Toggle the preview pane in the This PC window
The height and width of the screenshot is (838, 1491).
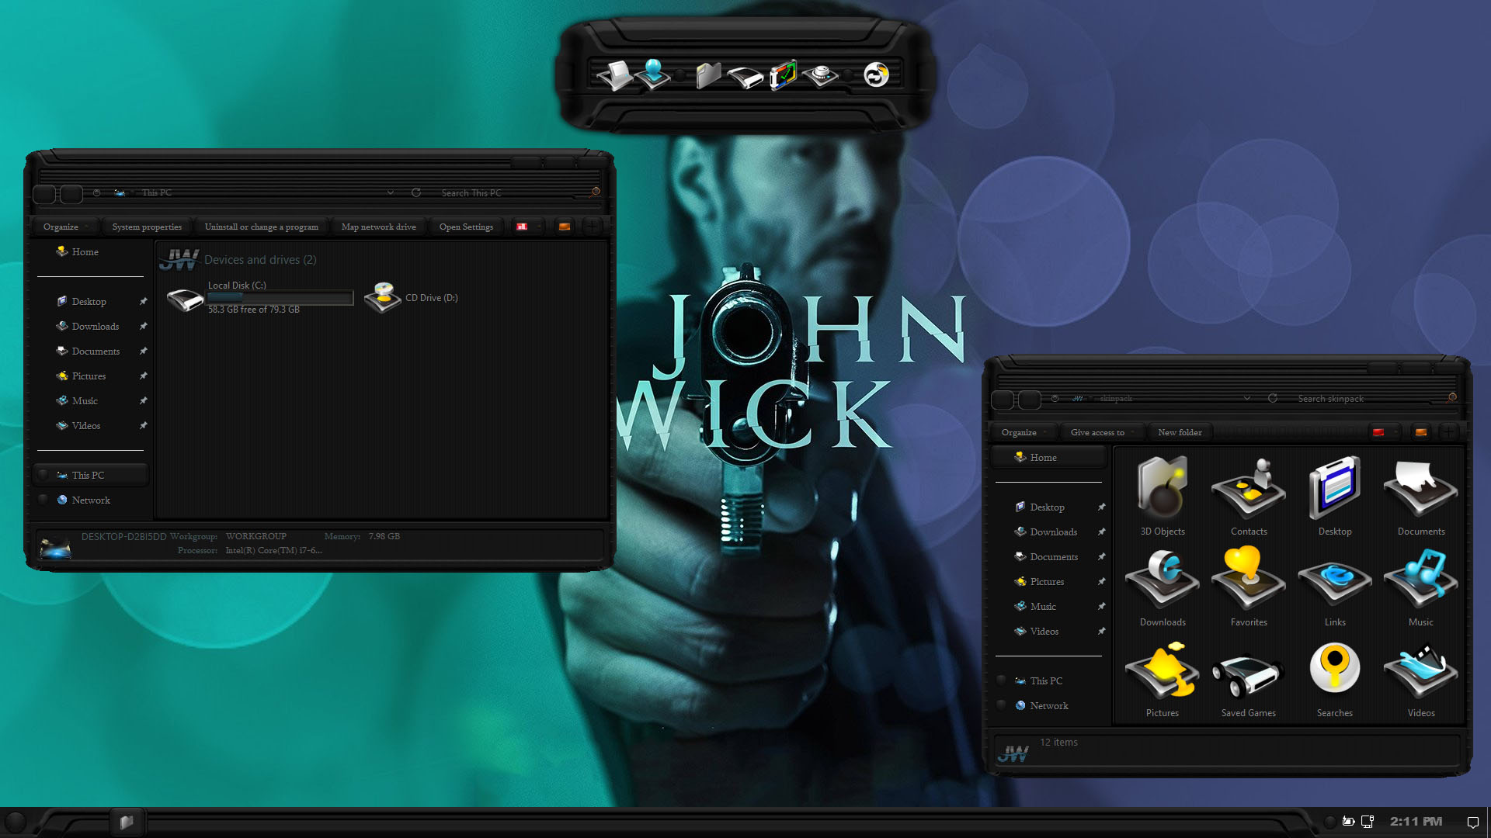coord(565,227)
